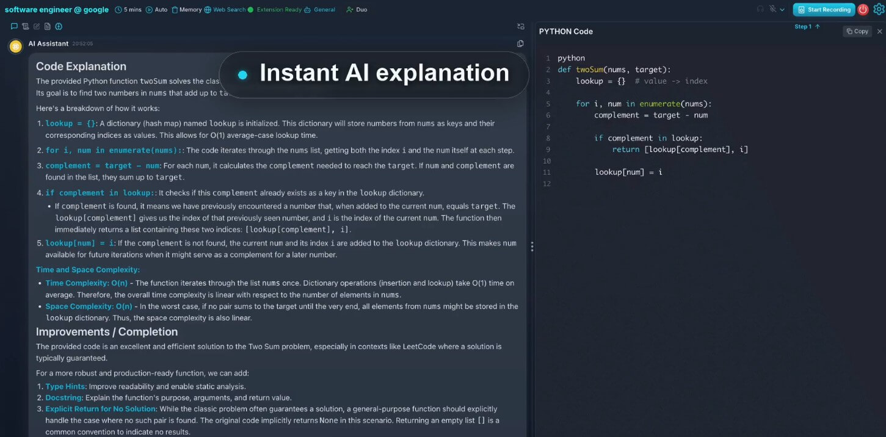
Task: Click the 'Type Hints' list item
Action: point(65,386)
